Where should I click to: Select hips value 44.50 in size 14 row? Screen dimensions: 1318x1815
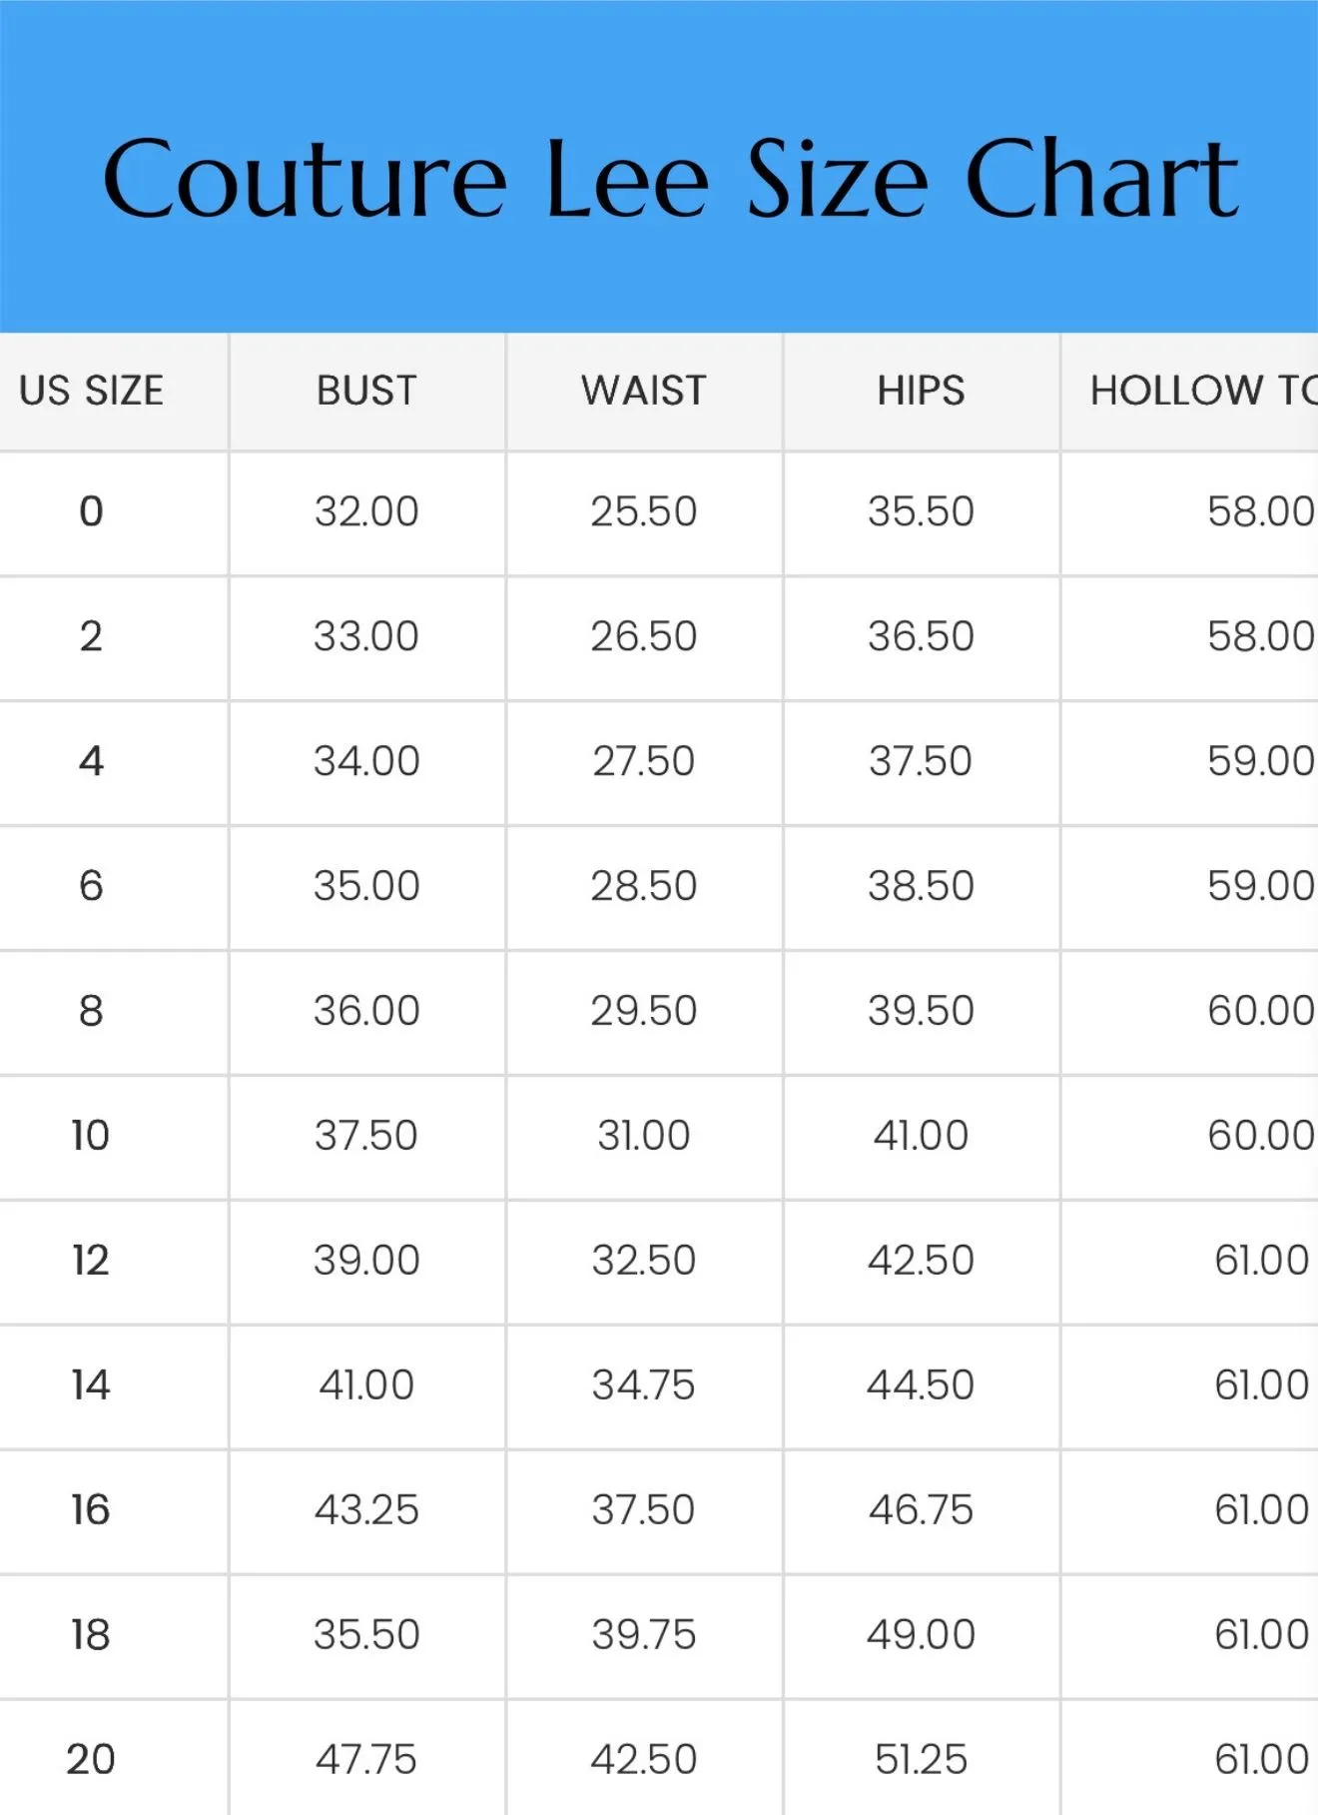921,1385
